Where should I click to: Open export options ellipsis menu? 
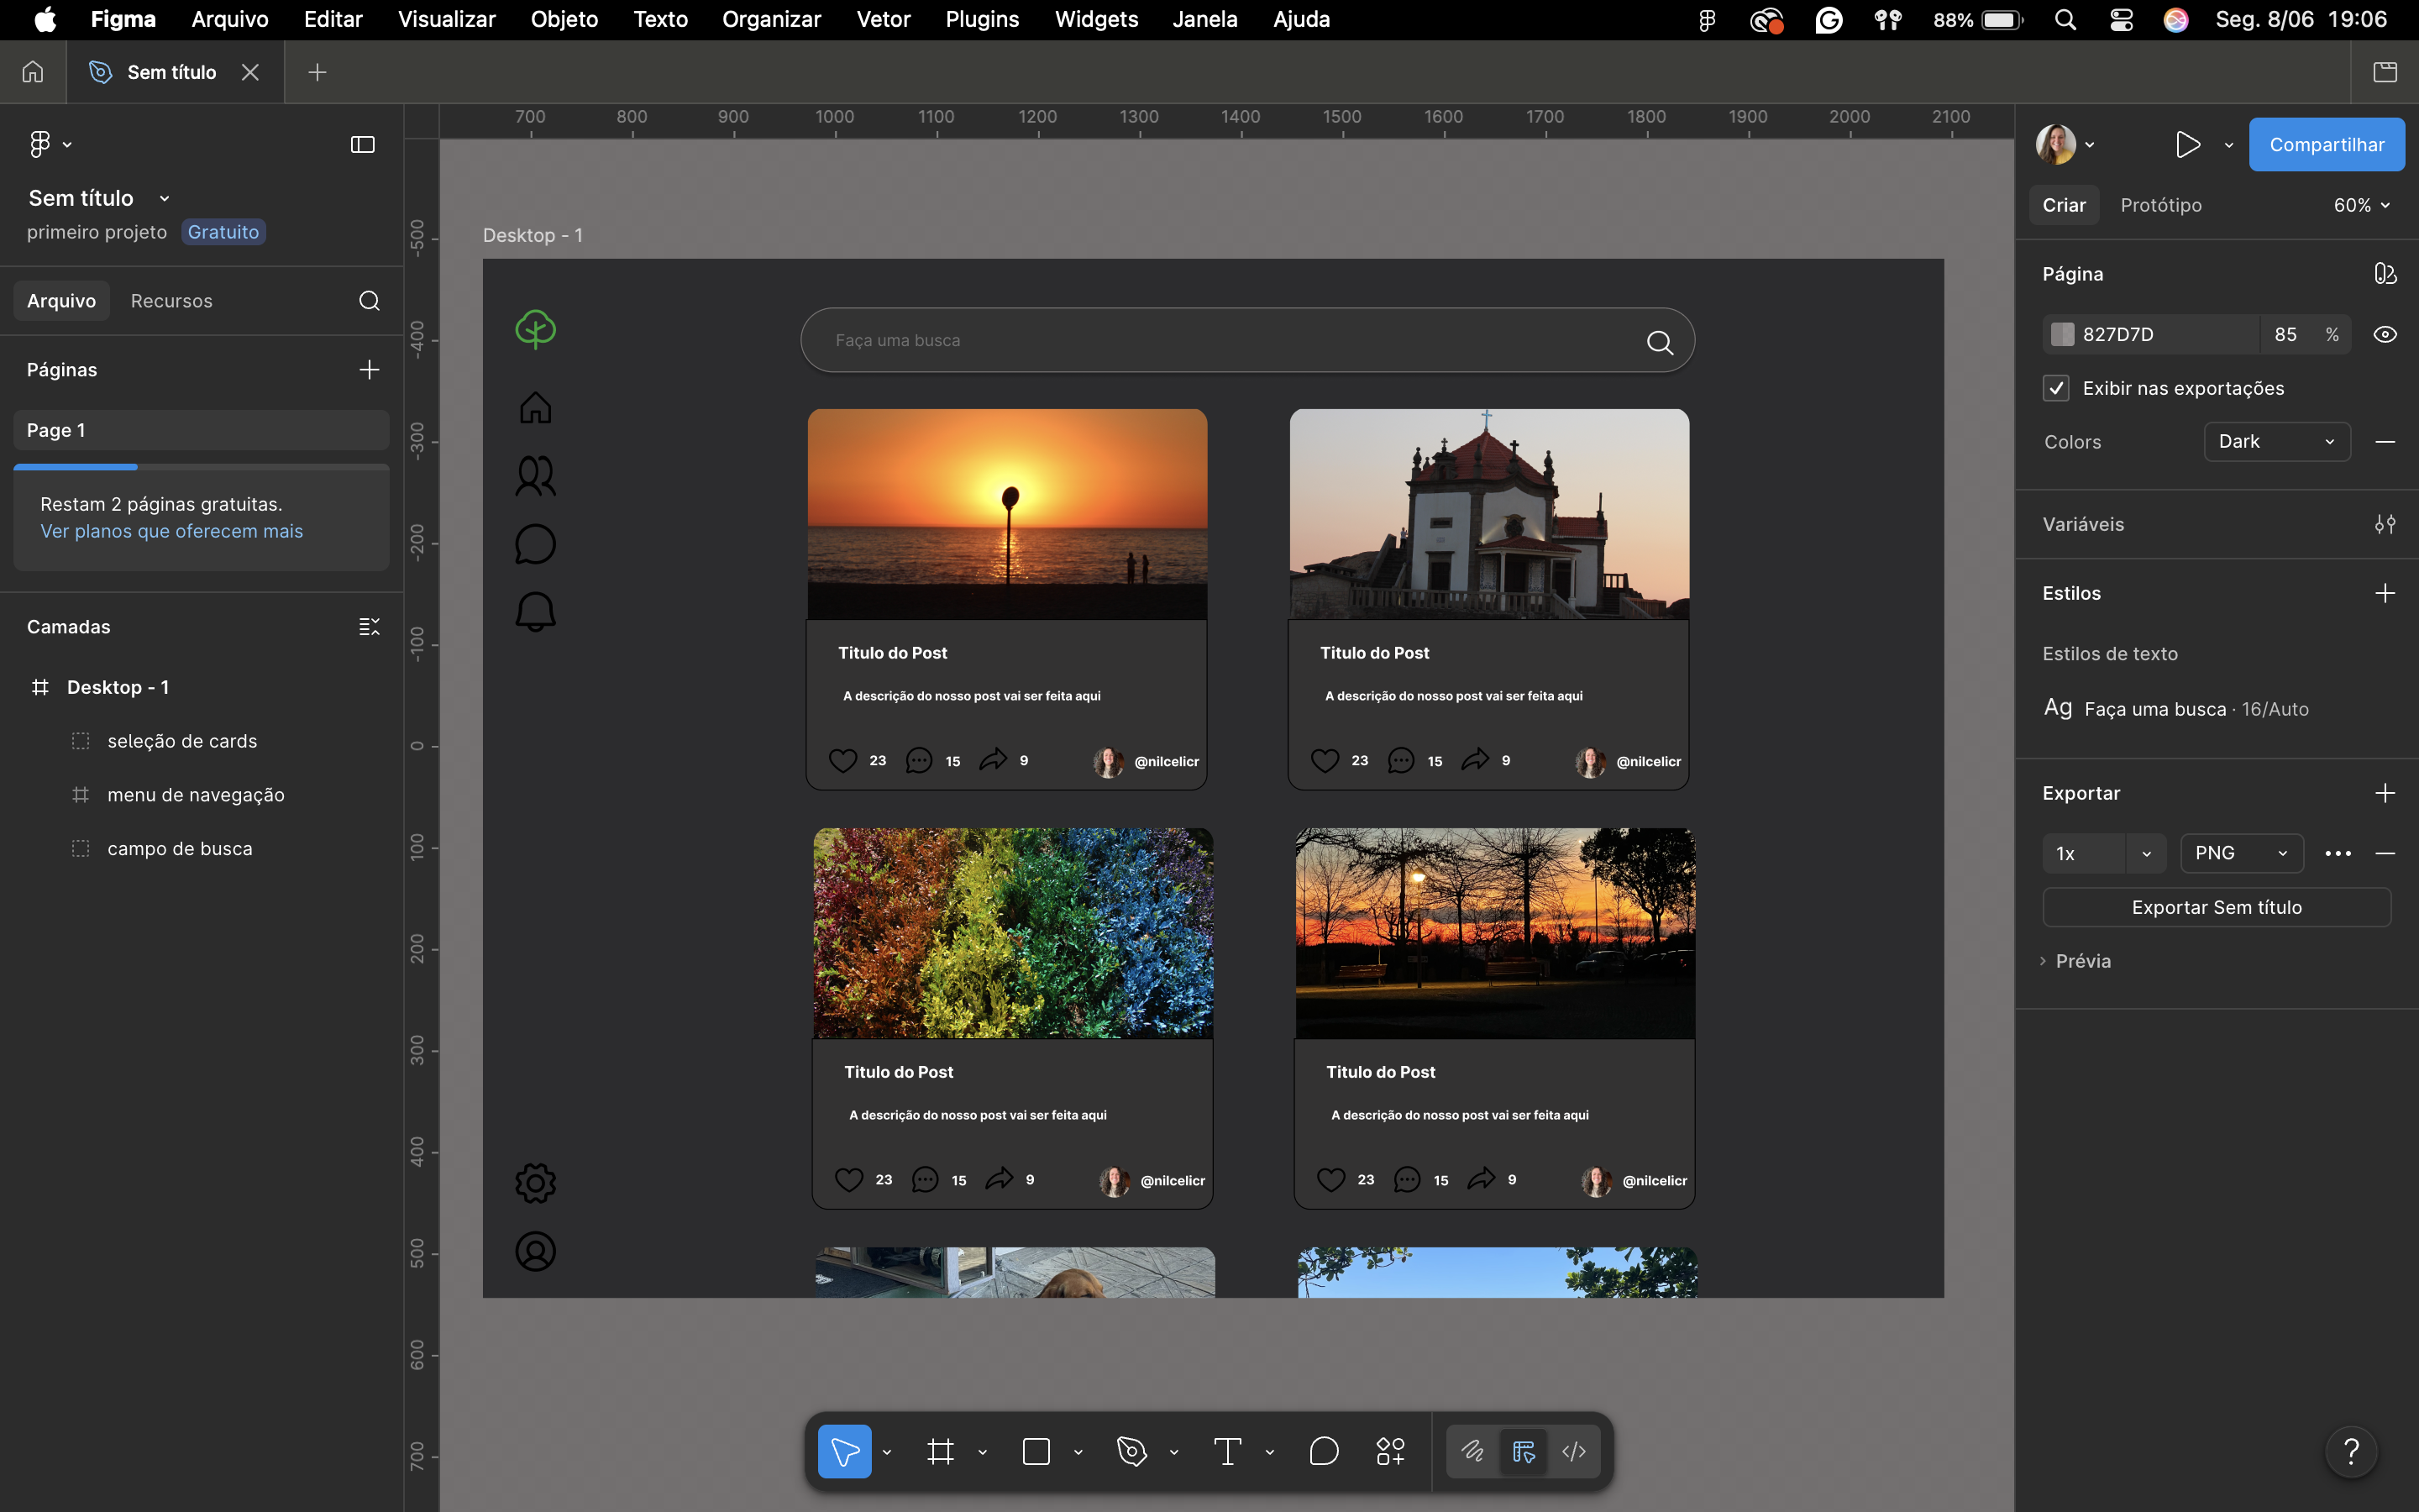(x=2338, y=853)
